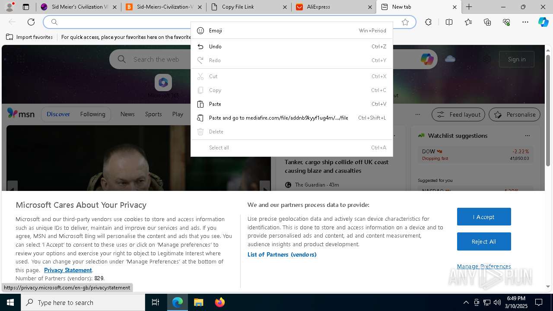Open the Discover feed tab

coord(58,114)
